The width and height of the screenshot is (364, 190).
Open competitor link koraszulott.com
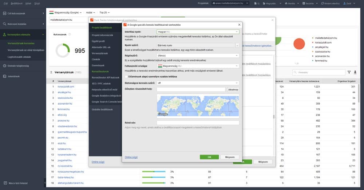point(66,87)
